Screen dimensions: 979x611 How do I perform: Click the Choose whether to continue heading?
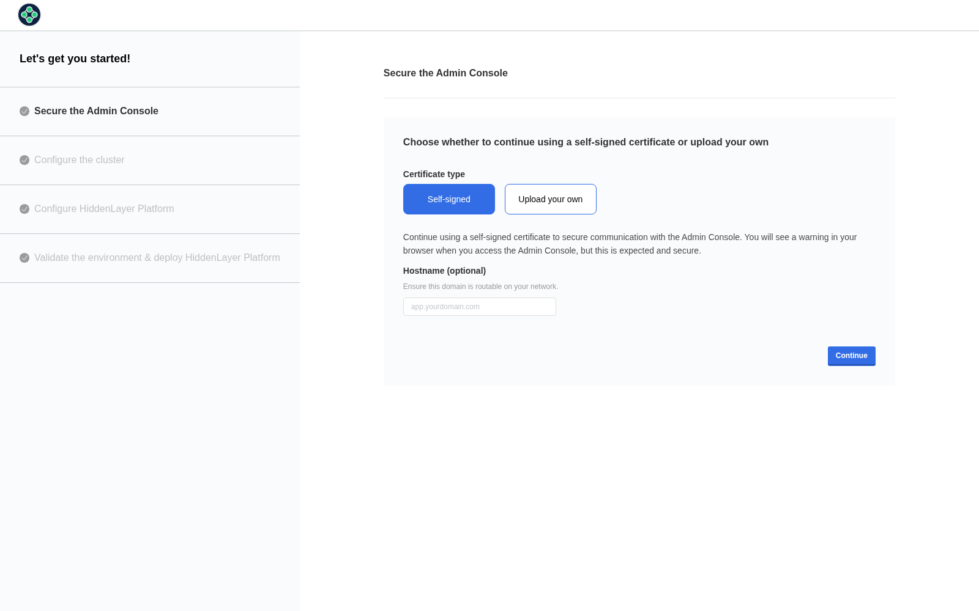click(x=586, y=142)
